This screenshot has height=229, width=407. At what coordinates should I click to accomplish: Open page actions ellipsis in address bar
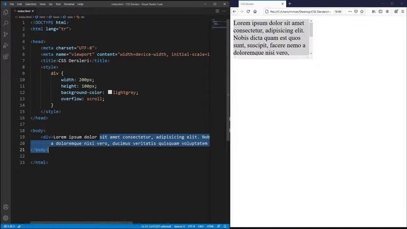pos(350,11)
